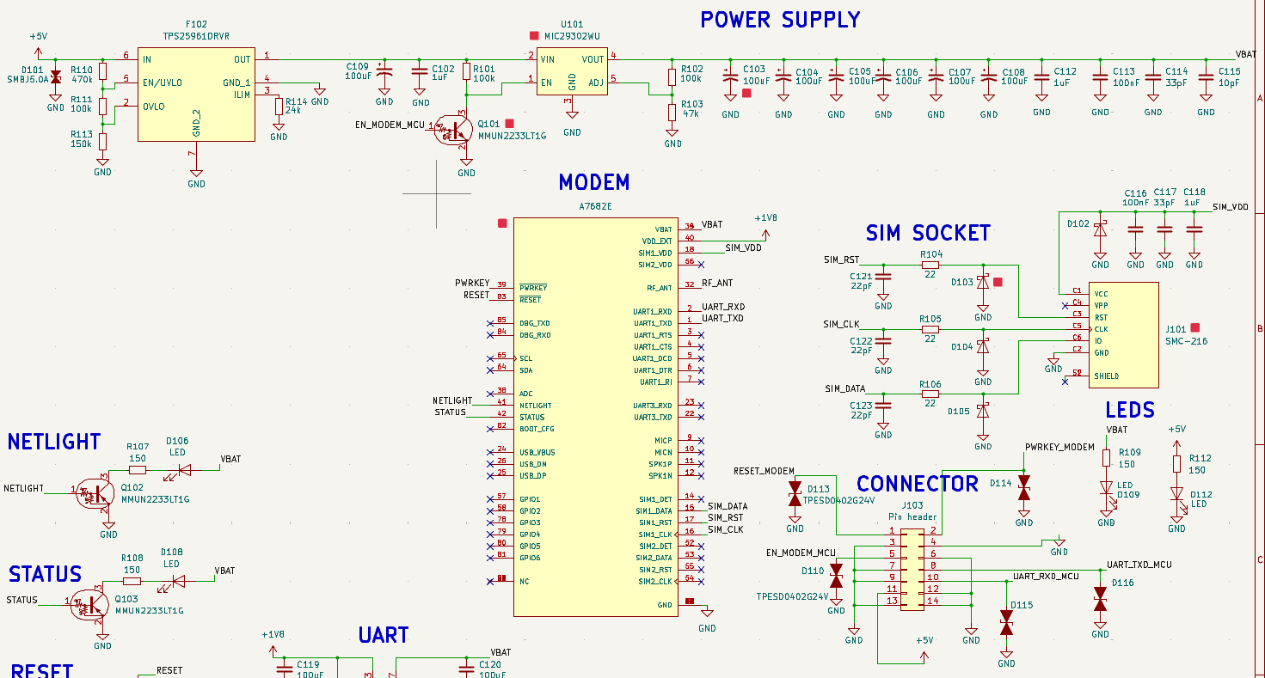The height and width of the screenshot is (678, 1265).
Task: Select the D116 diode on UART_TXD_MCU
Action: pyautogui.click(x=1100, y=599)
